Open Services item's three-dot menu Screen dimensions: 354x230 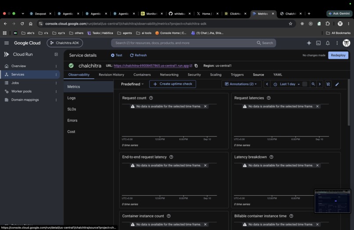56,75
